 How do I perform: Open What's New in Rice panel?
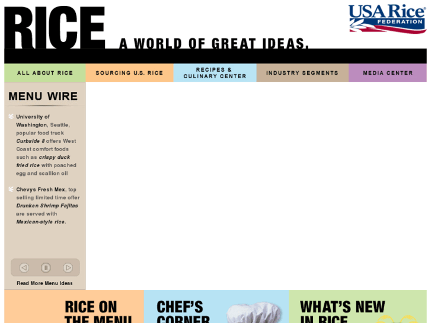357,306
